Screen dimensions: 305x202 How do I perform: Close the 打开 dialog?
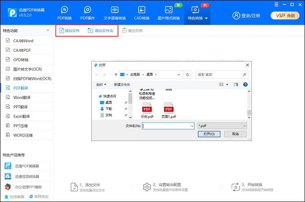(247, 65)
